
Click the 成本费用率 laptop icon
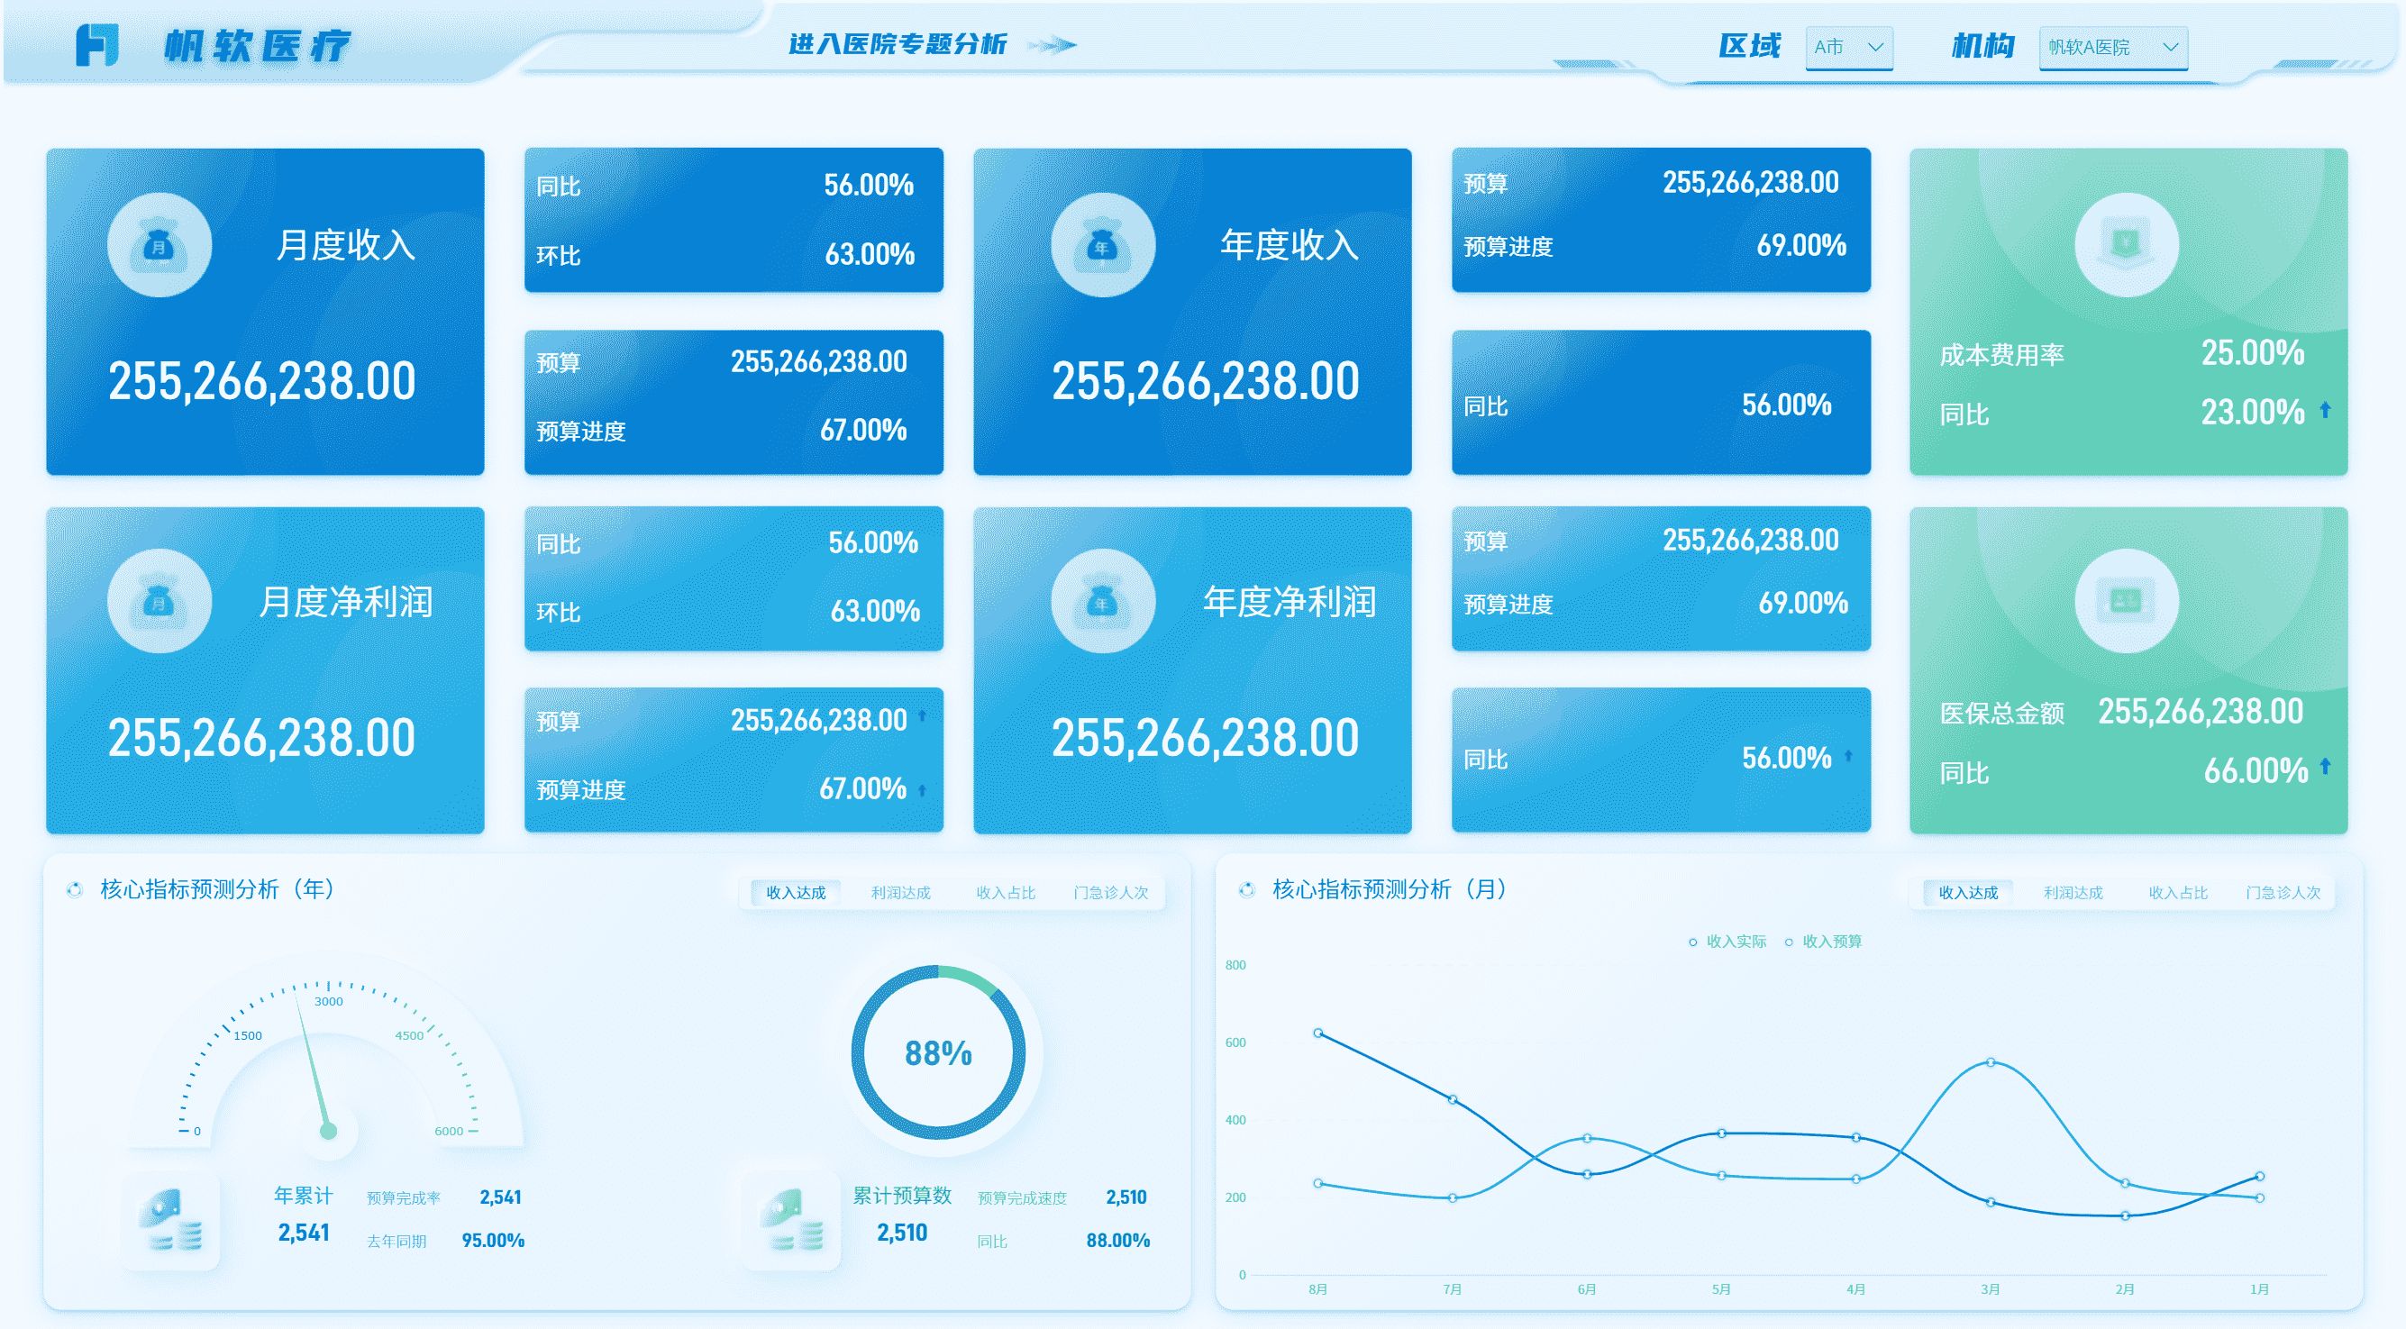click(x=2127, y=245)
